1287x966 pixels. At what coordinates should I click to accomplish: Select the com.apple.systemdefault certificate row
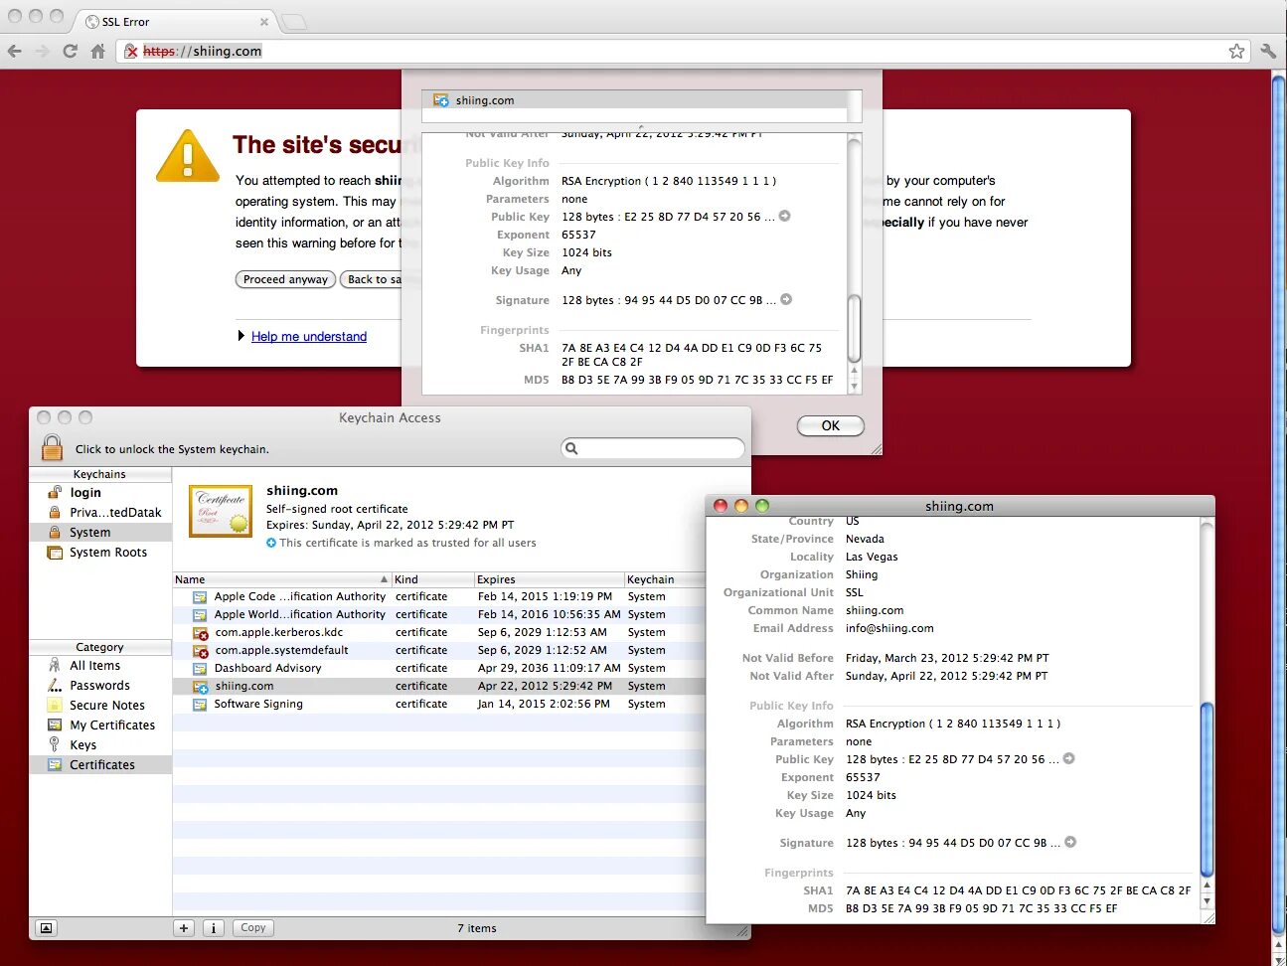click(x=438, y=650)
